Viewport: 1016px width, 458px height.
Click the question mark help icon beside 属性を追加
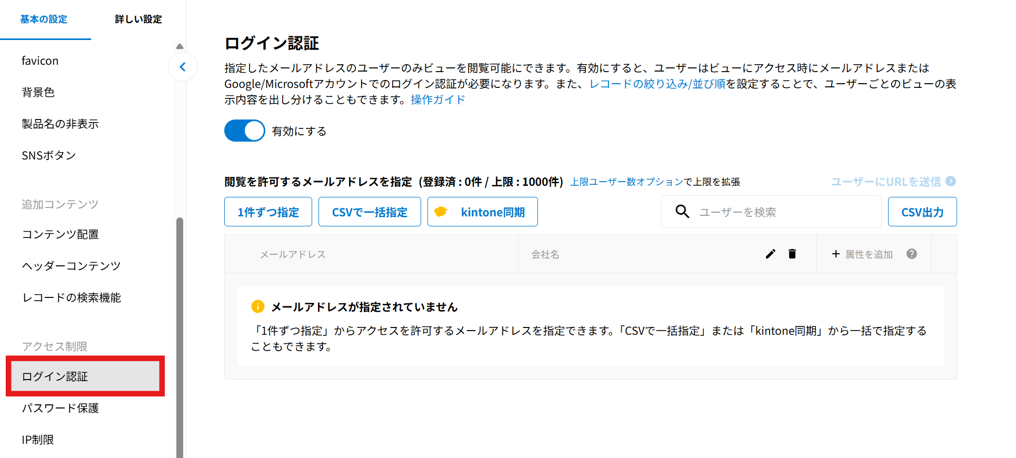[912, 254]
